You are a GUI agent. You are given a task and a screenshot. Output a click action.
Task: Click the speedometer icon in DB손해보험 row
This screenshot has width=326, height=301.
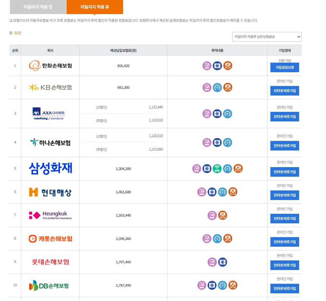[222, 285]
